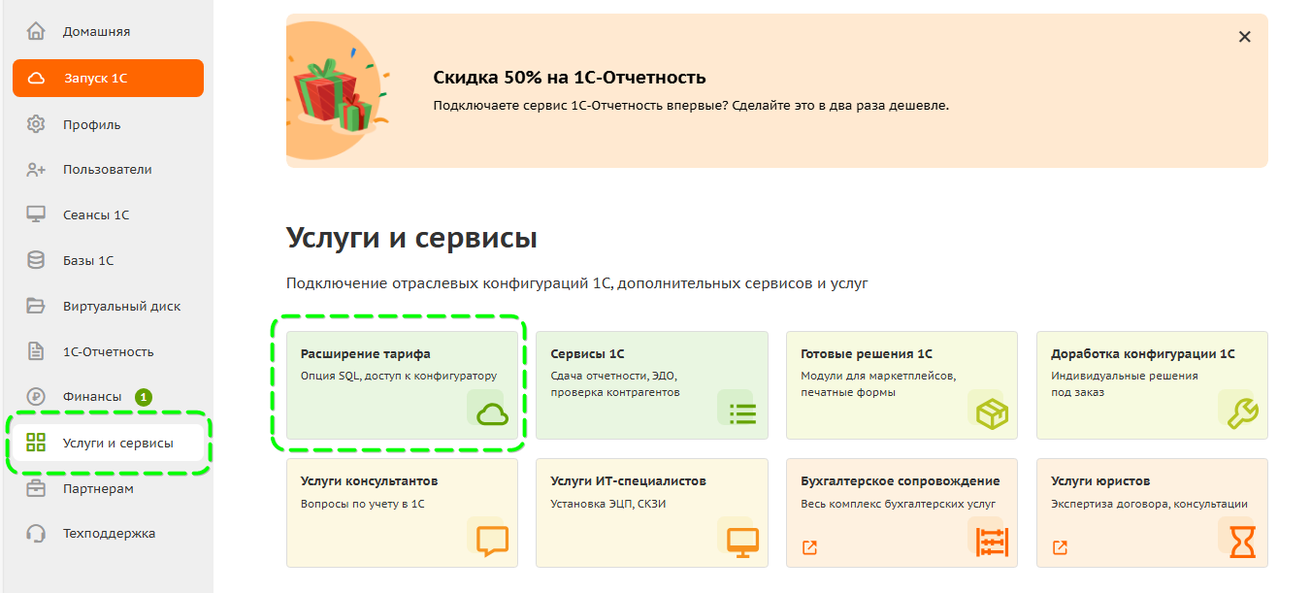Click external link icon on Бухгалтерское сопровождение card

click(809, 547)
